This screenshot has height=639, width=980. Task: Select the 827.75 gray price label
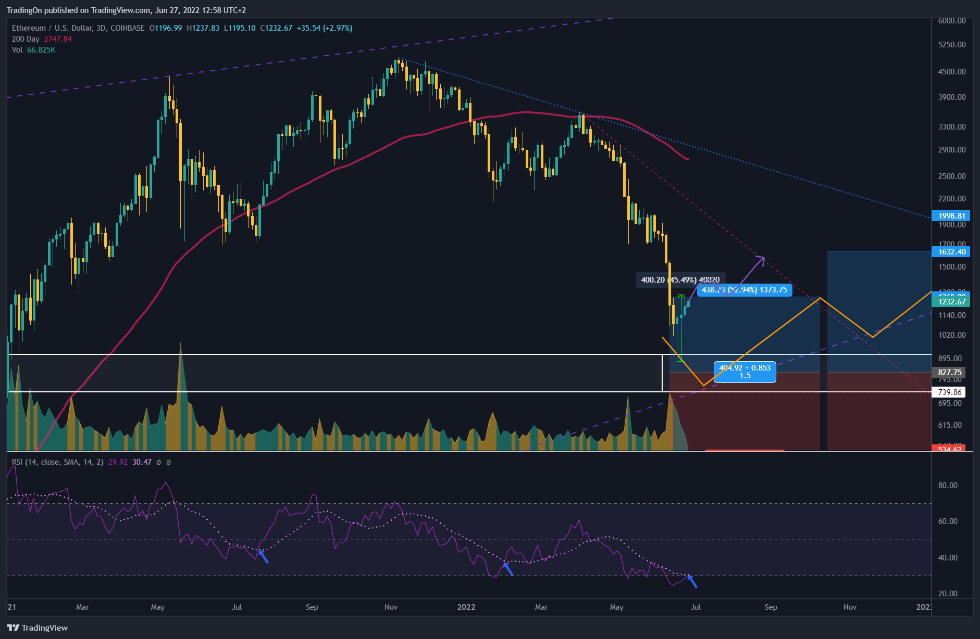(949, 373)
